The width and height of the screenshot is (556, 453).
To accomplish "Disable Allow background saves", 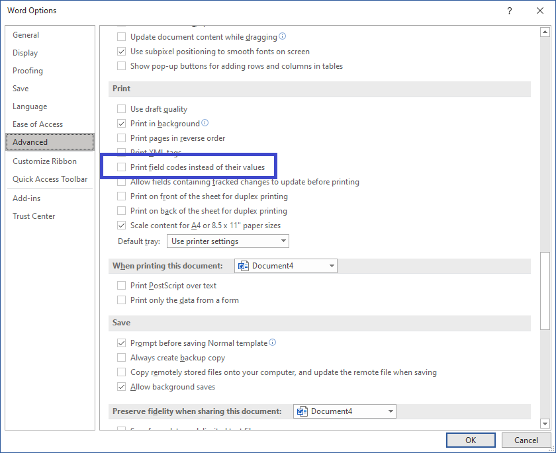I will 121,386.
